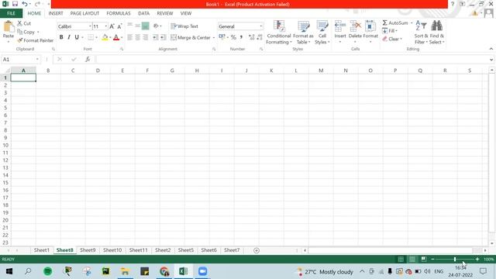
Task: Toggle Bold formatting
Action: click(61, 37)
